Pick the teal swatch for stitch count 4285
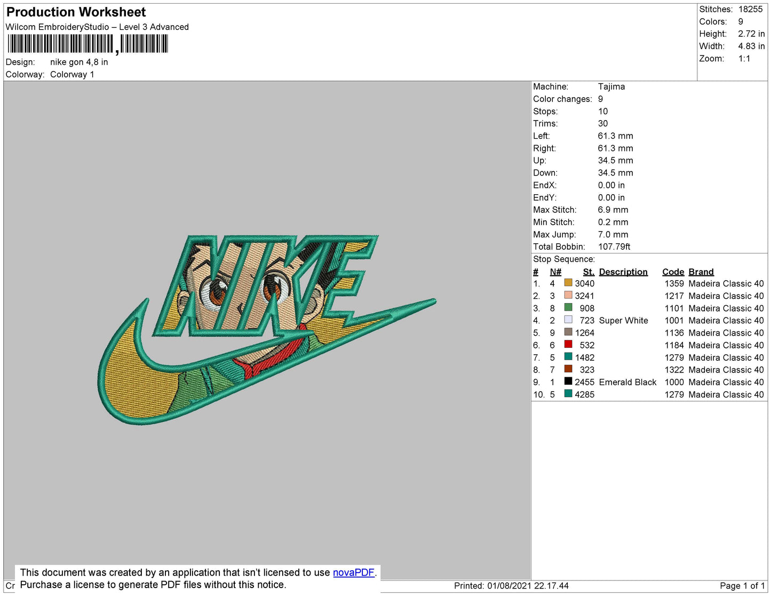 [x=568, y=394]
